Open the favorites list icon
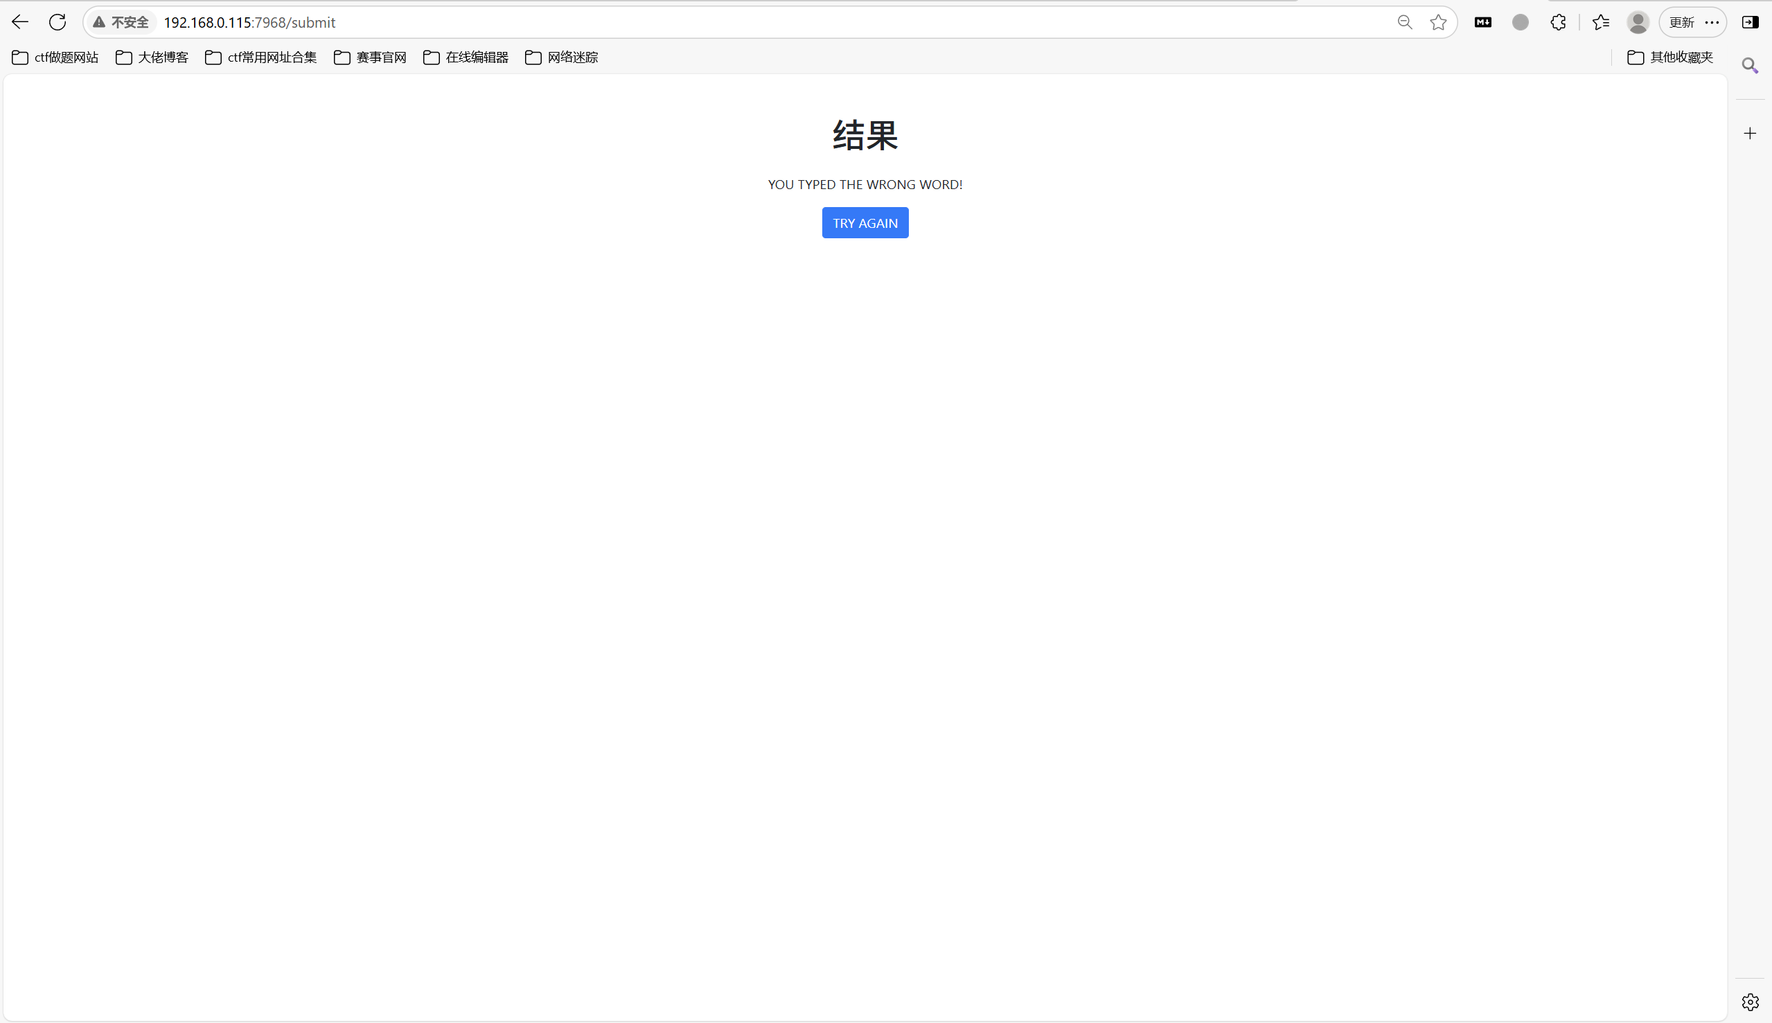Image resolution: width=1772 pixels, height=1023 pixels. (x=1602, y=22)
